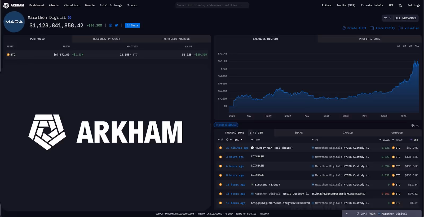This screenshot has height=217, width=424.
Task: Set the chart range to 1M
Action: pos(404,46)
